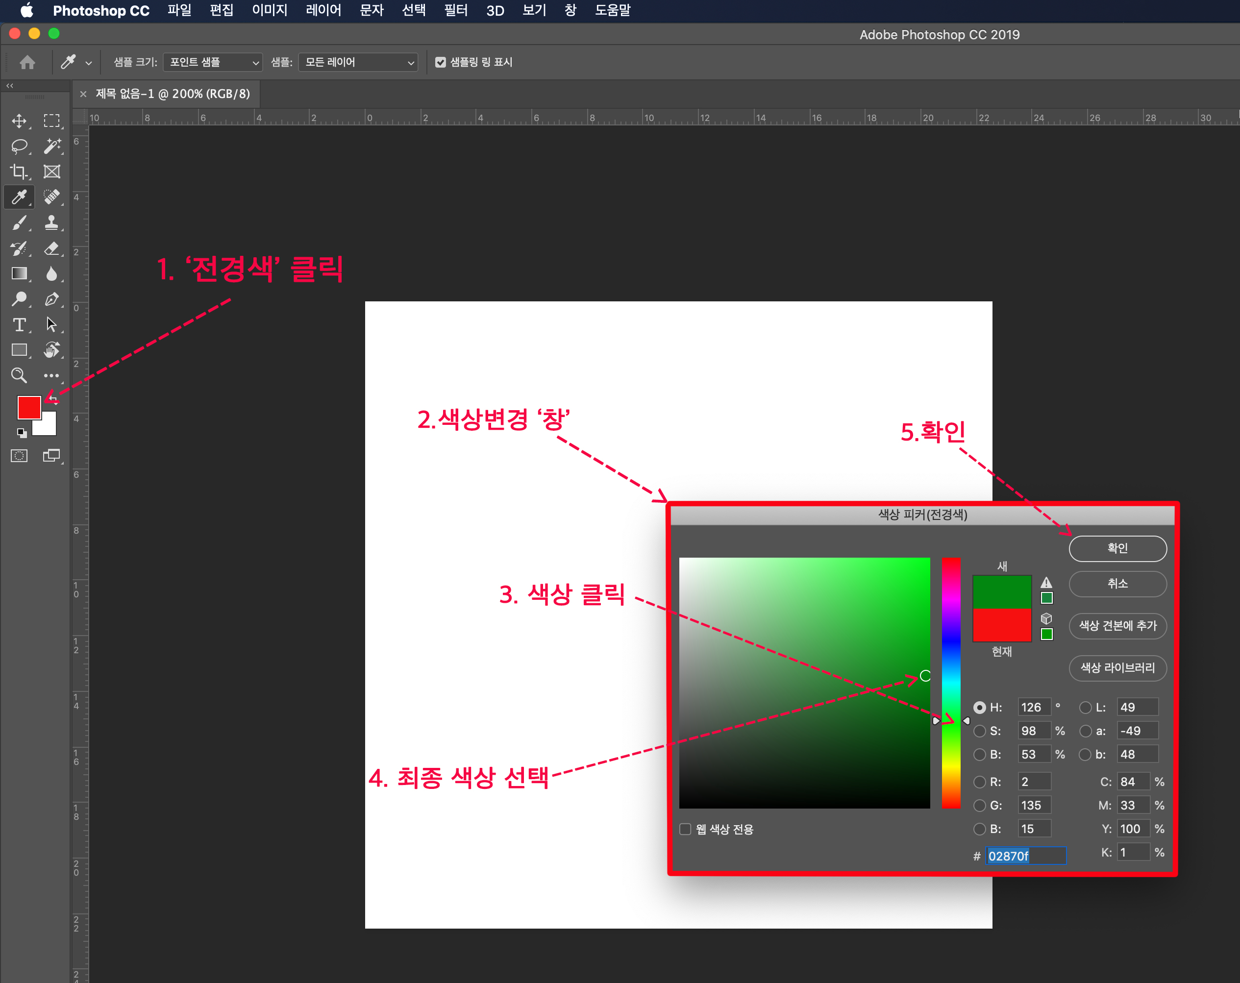Select the Brush tool
This screenshot has width=1240, height=983.
(19, 222)
